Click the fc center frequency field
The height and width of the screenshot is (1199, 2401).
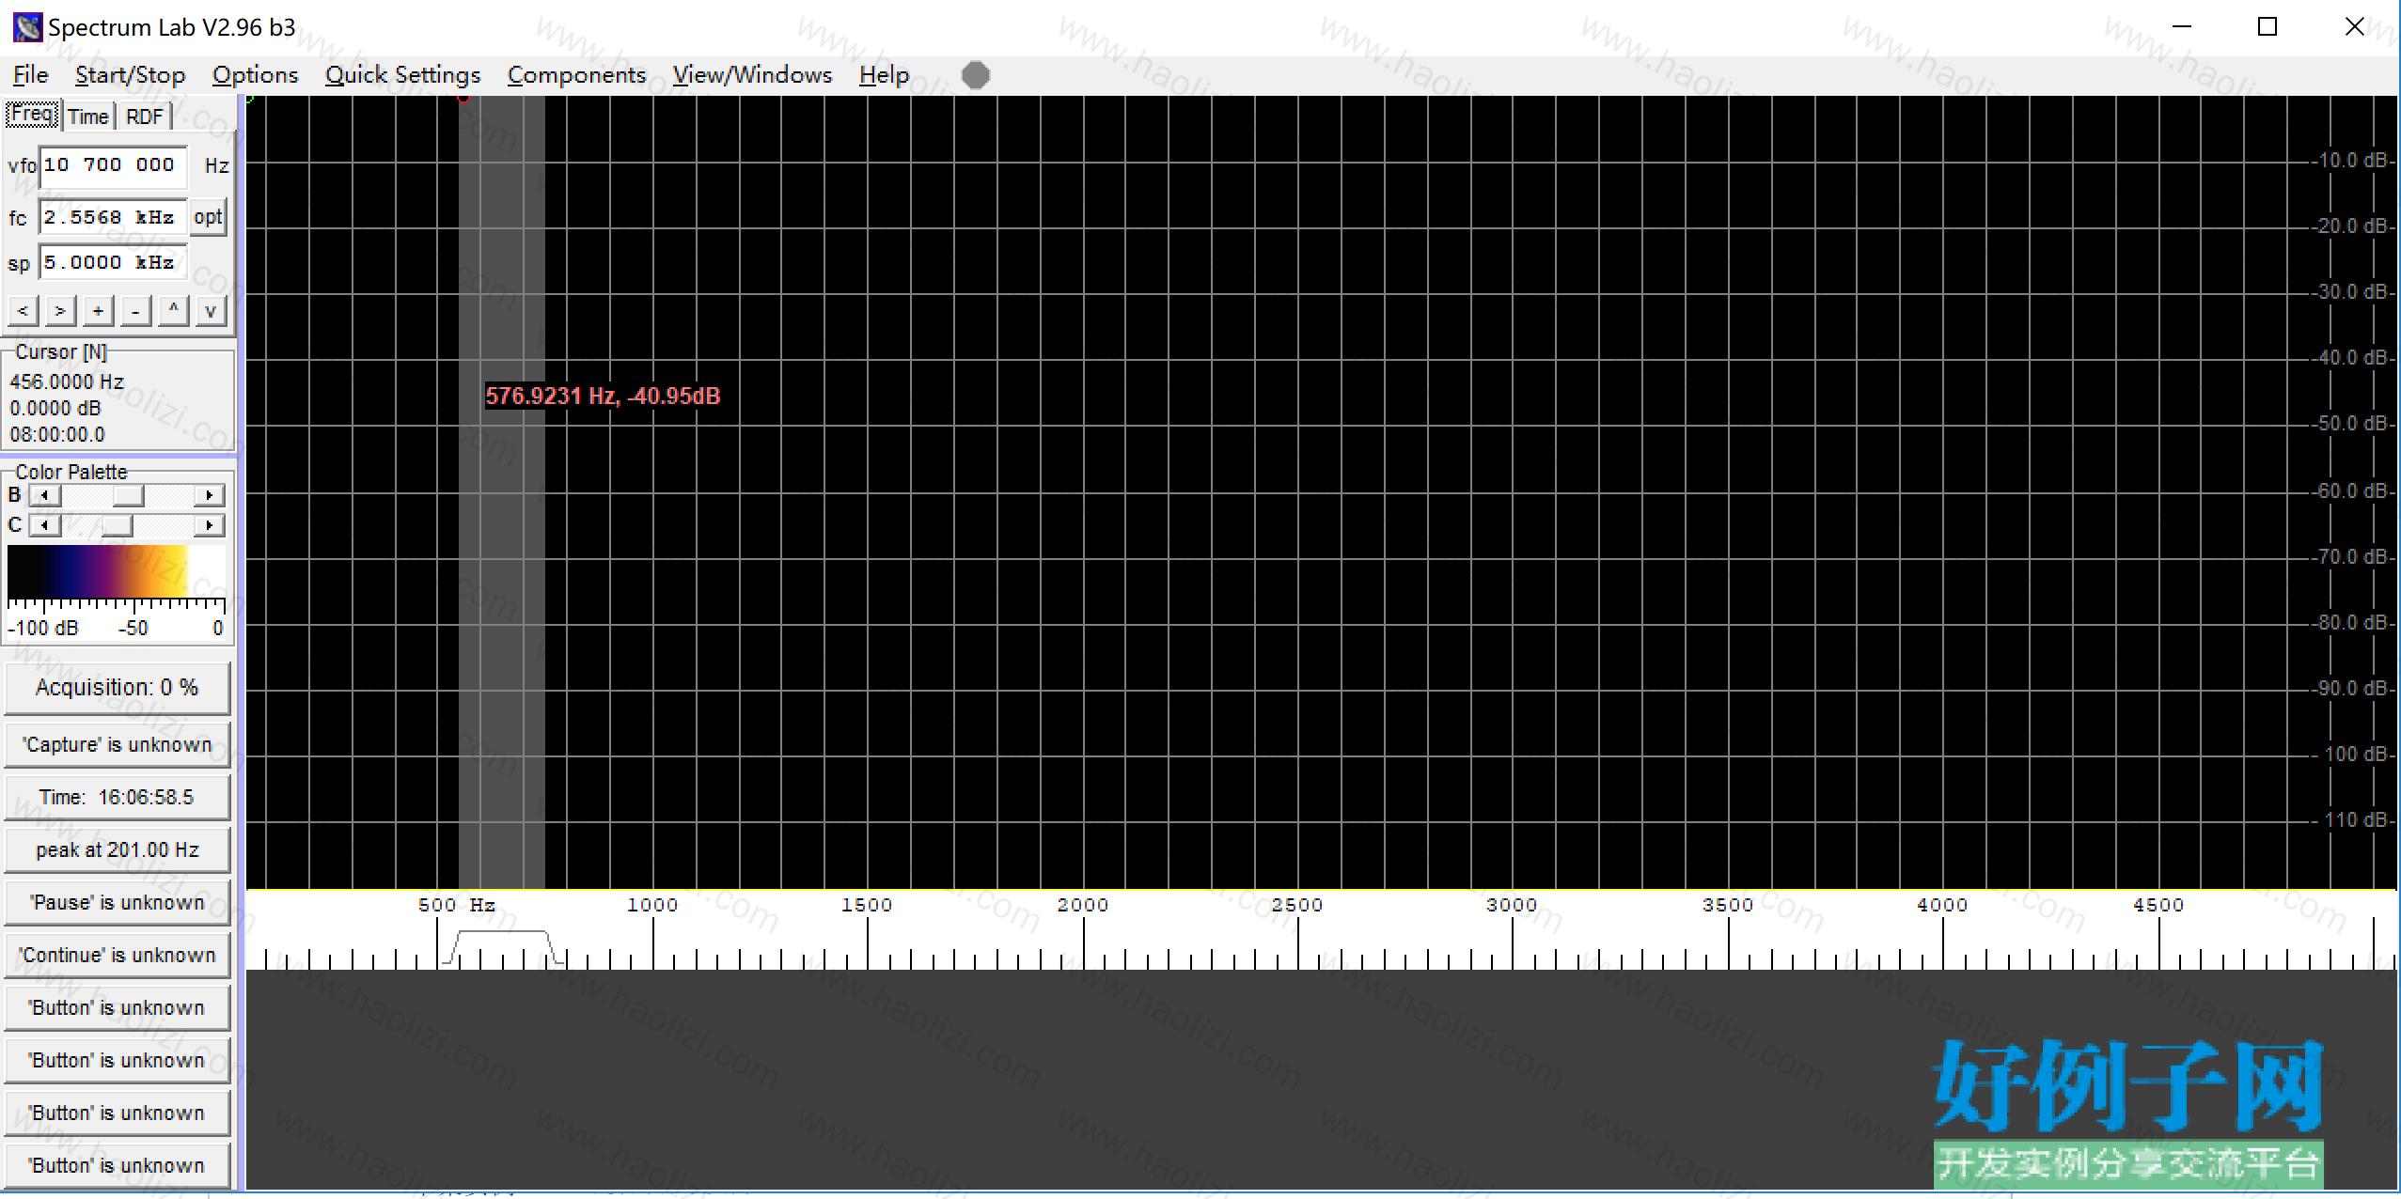tap(113, 218)
